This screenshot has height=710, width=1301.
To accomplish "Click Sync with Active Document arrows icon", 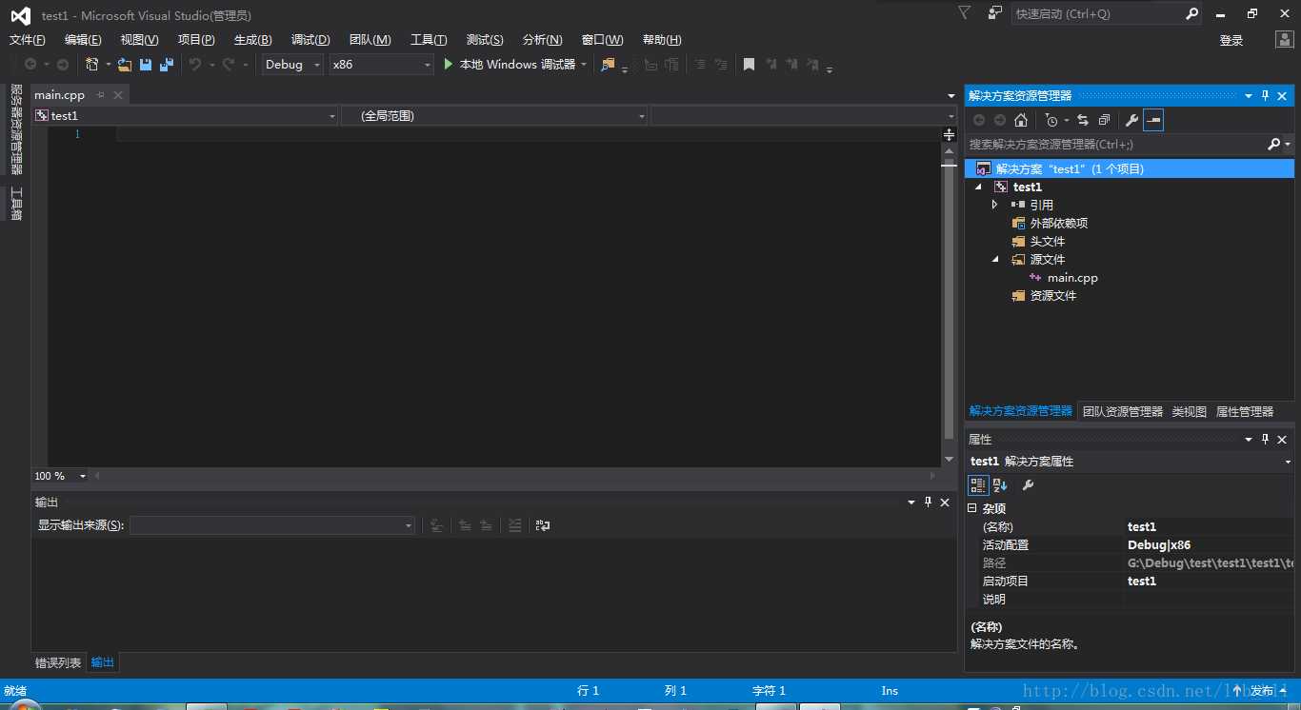I will [1083, 120].
